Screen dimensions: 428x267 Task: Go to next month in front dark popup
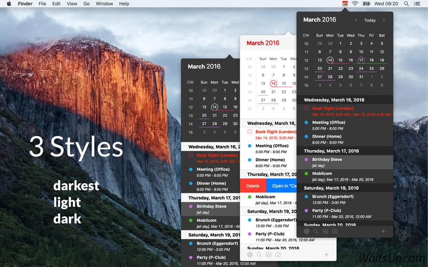click(x=384, y=20)
